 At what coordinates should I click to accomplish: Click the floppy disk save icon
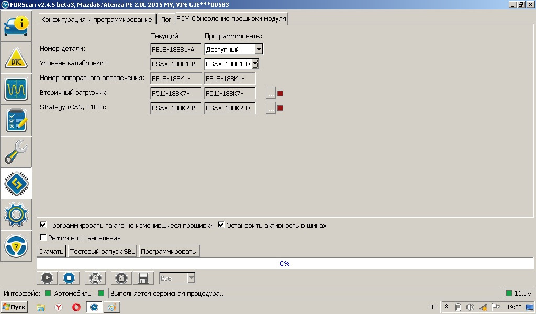click(143, 278)
